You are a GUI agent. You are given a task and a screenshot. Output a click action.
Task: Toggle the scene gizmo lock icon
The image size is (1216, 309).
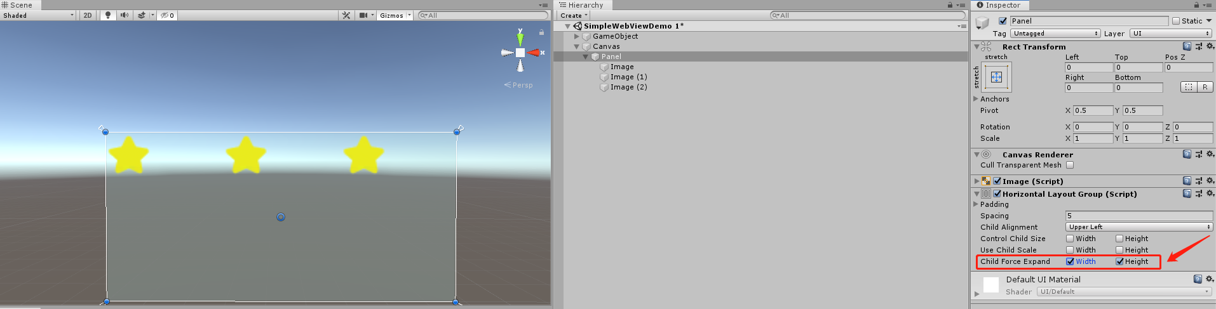pos(541,32)
